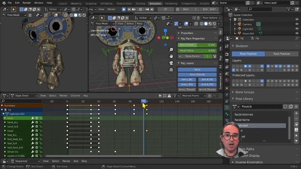Click the pan hand icon in viewport
This screenshot has height=169, width=301.
[171, 56]
